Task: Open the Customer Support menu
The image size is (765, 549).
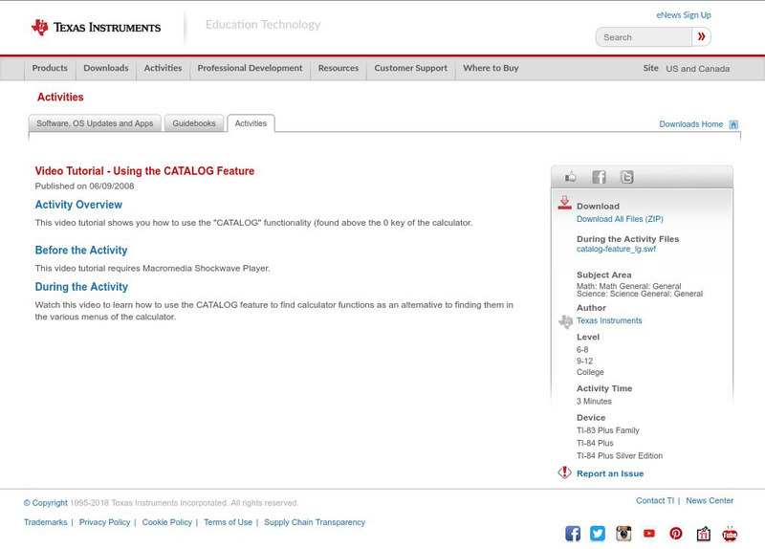Action: pyautogui.click(x=411, y=68)
